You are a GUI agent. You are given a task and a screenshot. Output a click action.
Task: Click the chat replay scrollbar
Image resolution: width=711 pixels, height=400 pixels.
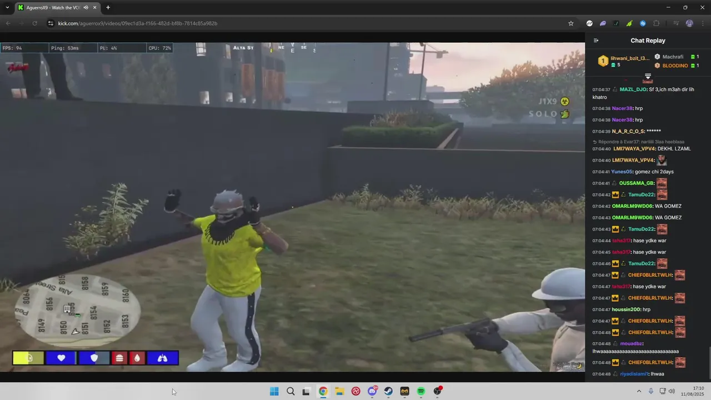(x=709, y=364)
